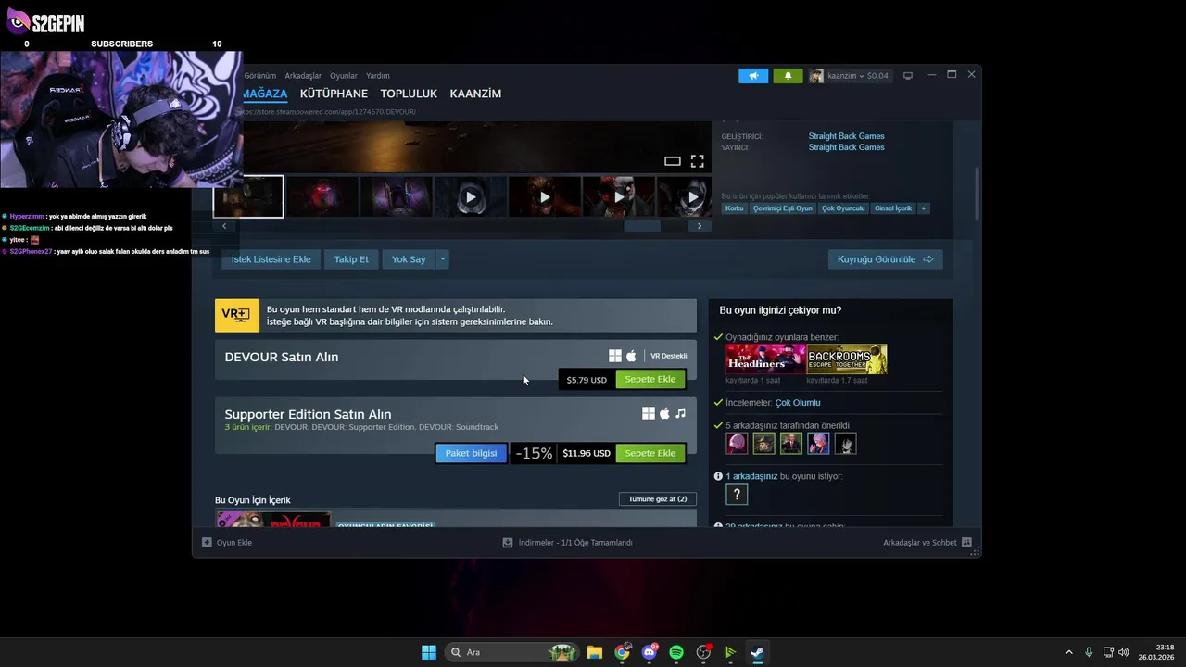Move thumbnail strip right with arrow
Screen dimensions: 1186x667
pyautogui.click(x=700, y=226)
